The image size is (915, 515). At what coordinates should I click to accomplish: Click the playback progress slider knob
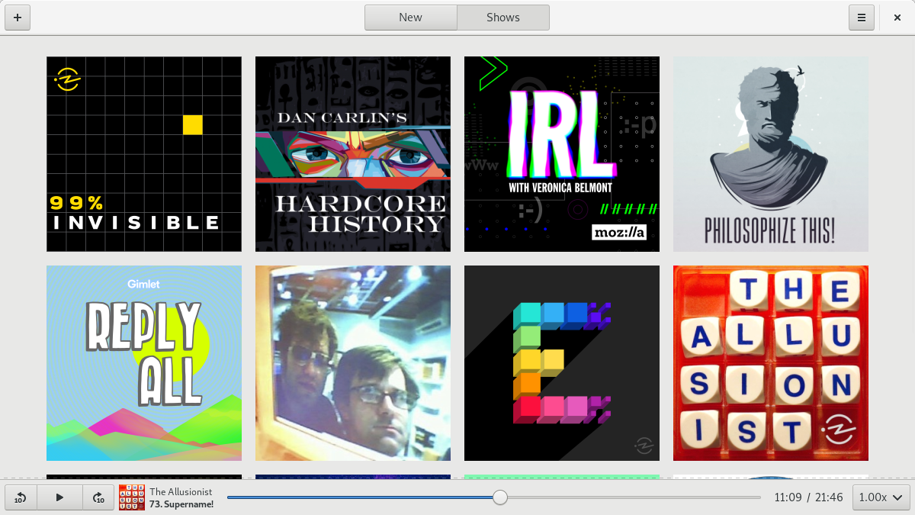pyautogui.click(x=500, y=497)
